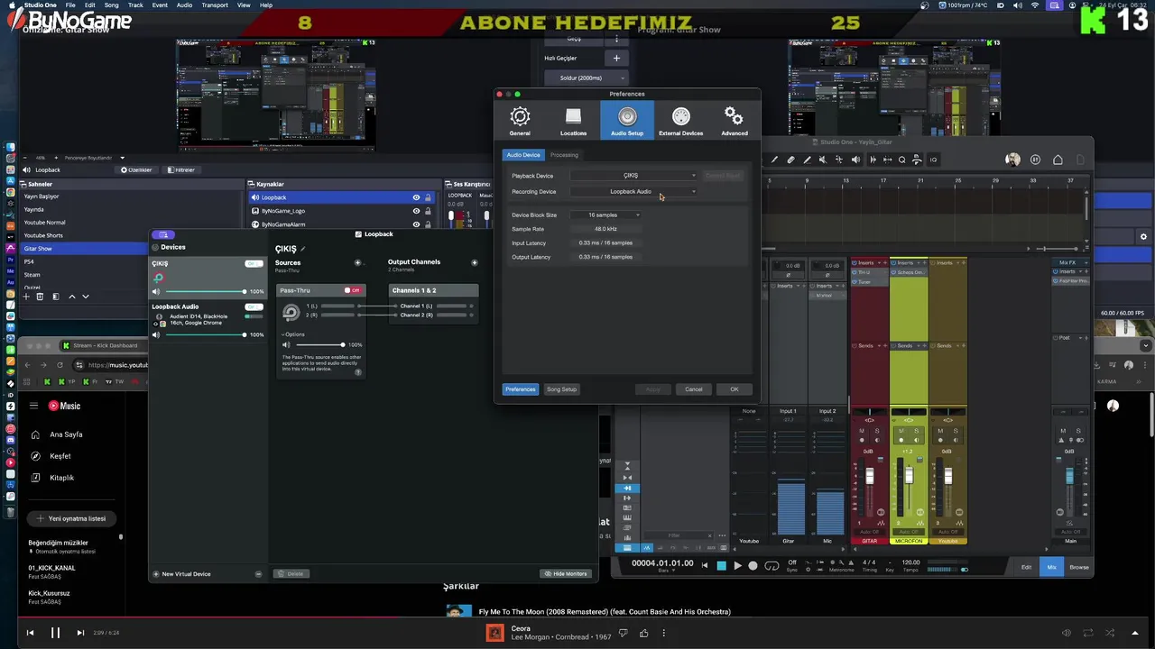Open the Song Setup button
The width and height of the screenshot is (1155, 649).
[x=561, y=389]
